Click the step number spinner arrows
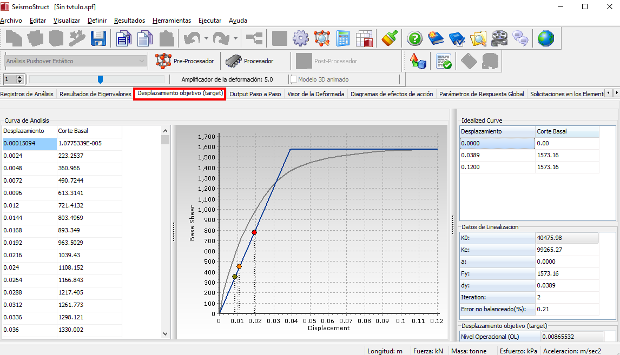Image resolution: width=620 pixels, height=355 pixels. [20, 79]
